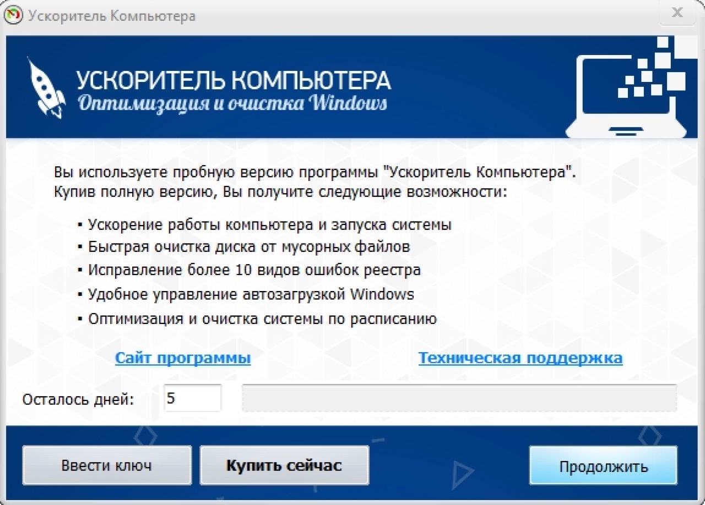The height and width of the screenshot is (505, 705).
Task: Close the Ускоритель Компьютера window
Action: pos(677,13)
